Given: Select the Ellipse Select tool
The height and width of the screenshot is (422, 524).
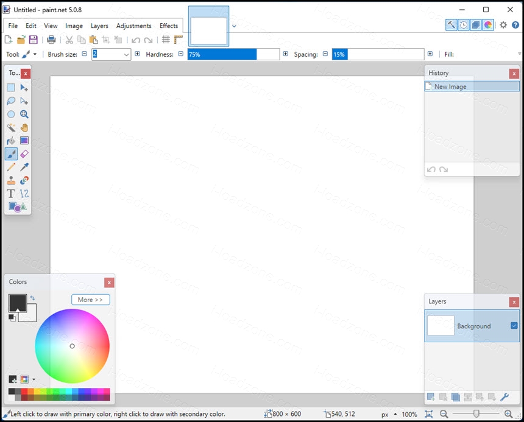Looking at the screenshot, I should coord(11,114).
